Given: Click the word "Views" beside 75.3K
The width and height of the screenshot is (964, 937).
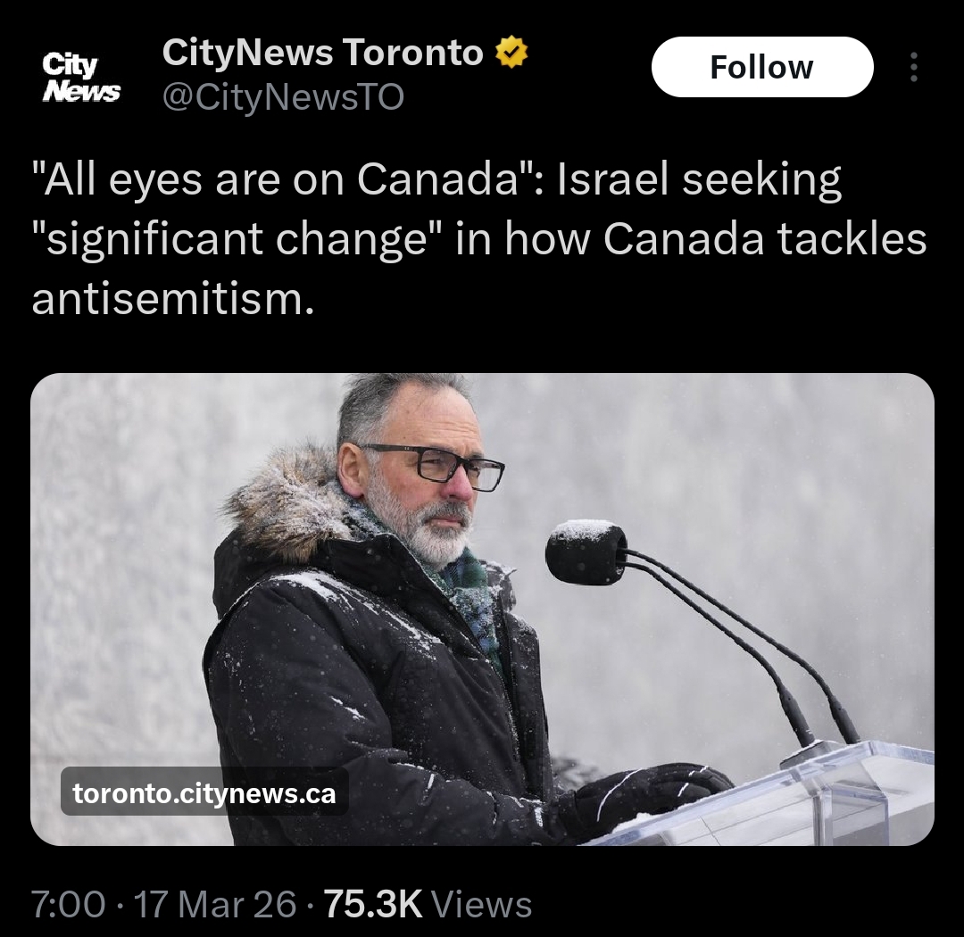Looking at the screenshot, I should [x=482, y=904].
